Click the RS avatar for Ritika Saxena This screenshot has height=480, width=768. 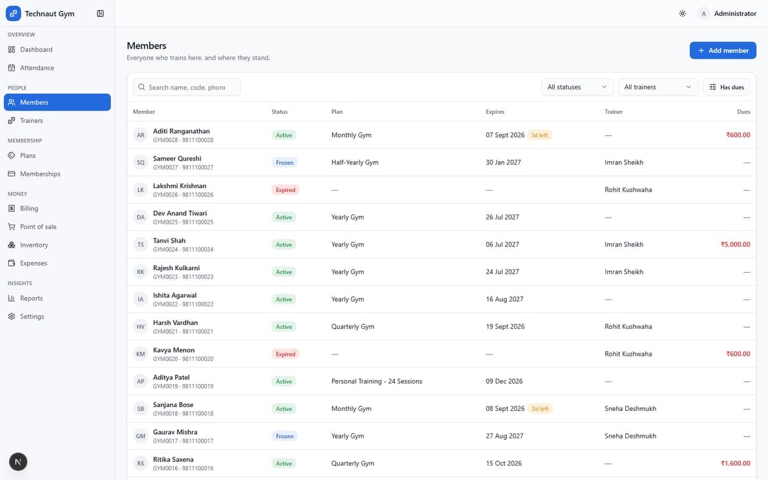click(141, 463)
